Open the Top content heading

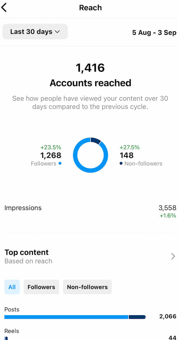click(x=27, y=252)
